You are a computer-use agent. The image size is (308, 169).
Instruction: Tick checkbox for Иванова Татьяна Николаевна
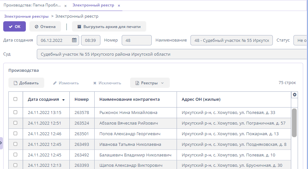[x=15, y=144]
